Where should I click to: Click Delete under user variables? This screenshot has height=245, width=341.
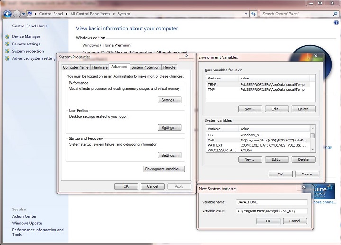pyautogui.click(x=304, y=109)
